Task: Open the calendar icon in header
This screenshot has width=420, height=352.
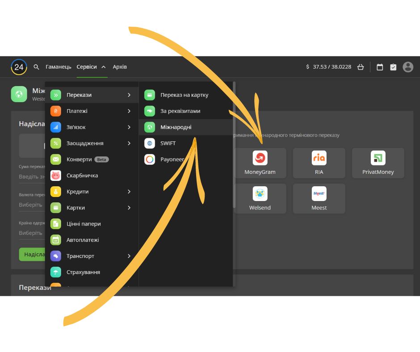Action: point(380,67)
